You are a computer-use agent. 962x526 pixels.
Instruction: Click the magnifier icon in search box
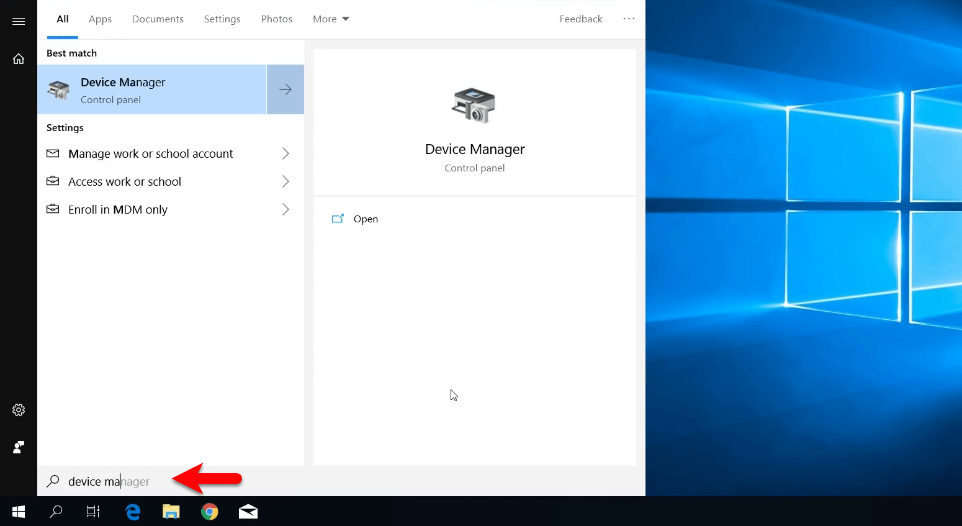[53, 481]
